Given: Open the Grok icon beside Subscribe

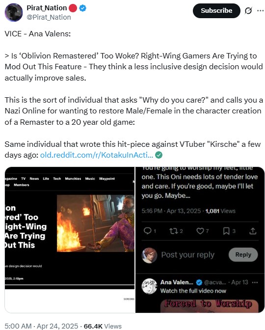Looking at the screenshot, I should point(248,10).
